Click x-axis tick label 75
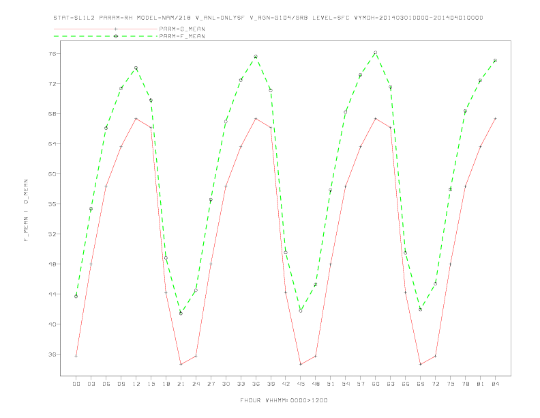The image size is (540, 418). (x=451, y=384)
